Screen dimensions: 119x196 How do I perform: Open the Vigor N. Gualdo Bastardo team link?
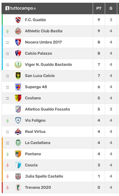point(49,65)
